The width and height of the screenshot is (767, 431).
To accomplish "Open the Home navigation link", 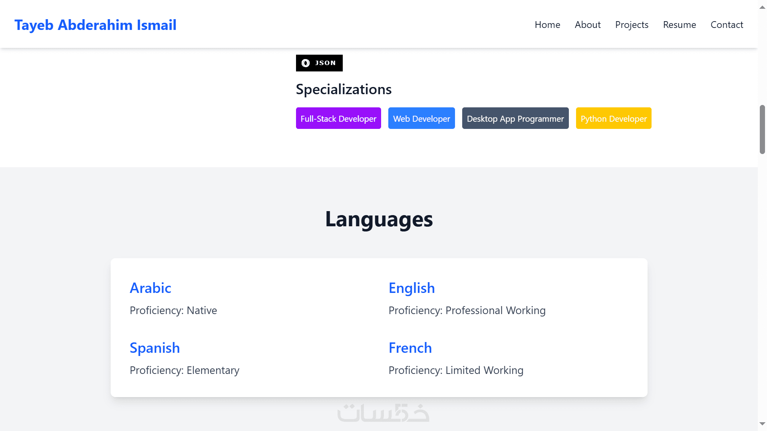I will (x=547, y=25).
